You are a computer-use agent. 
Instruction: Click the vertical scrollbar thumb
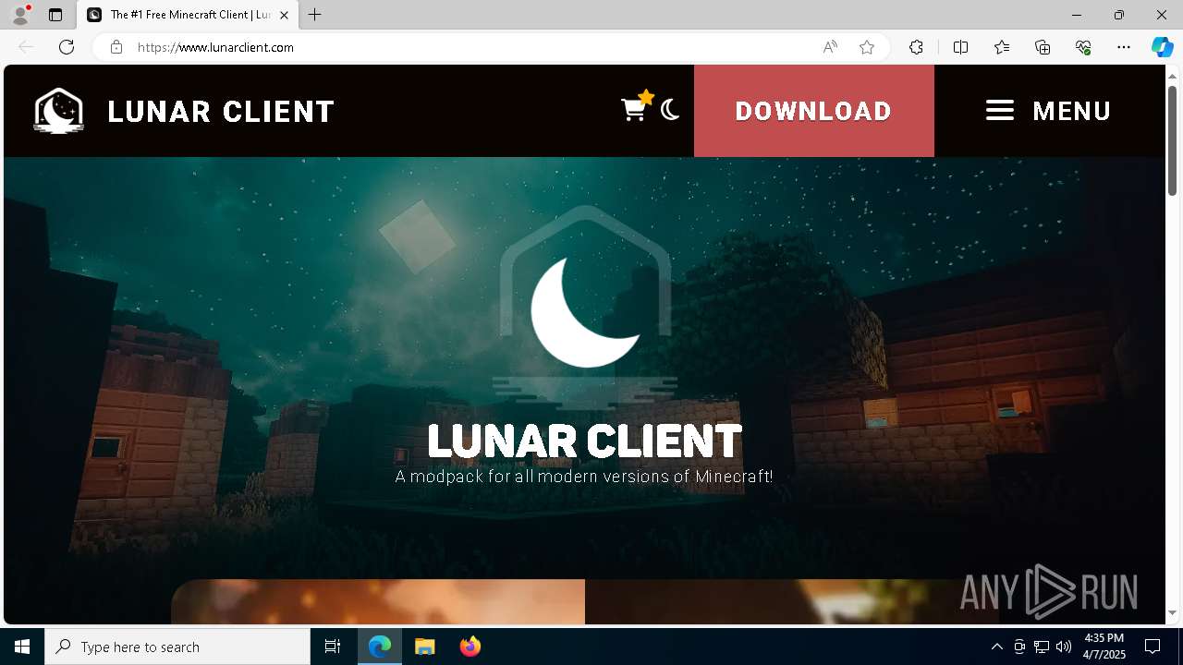[1172, 140]
